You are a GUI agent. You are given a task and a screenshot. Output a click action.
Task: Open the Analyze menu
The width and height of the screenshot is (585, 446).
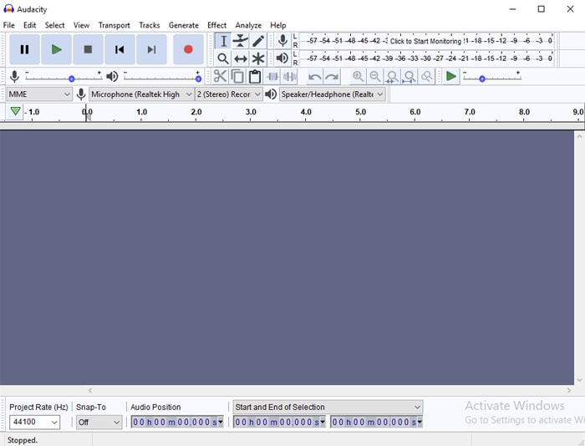[248, 25]
